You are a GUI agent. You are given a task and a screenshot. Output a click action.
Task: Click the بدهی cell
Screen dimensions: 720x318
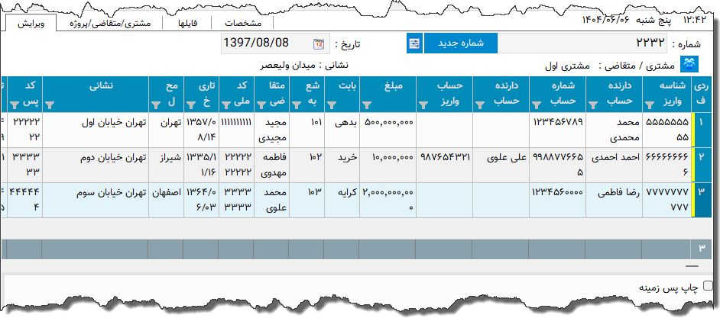[x=342, y=130]
